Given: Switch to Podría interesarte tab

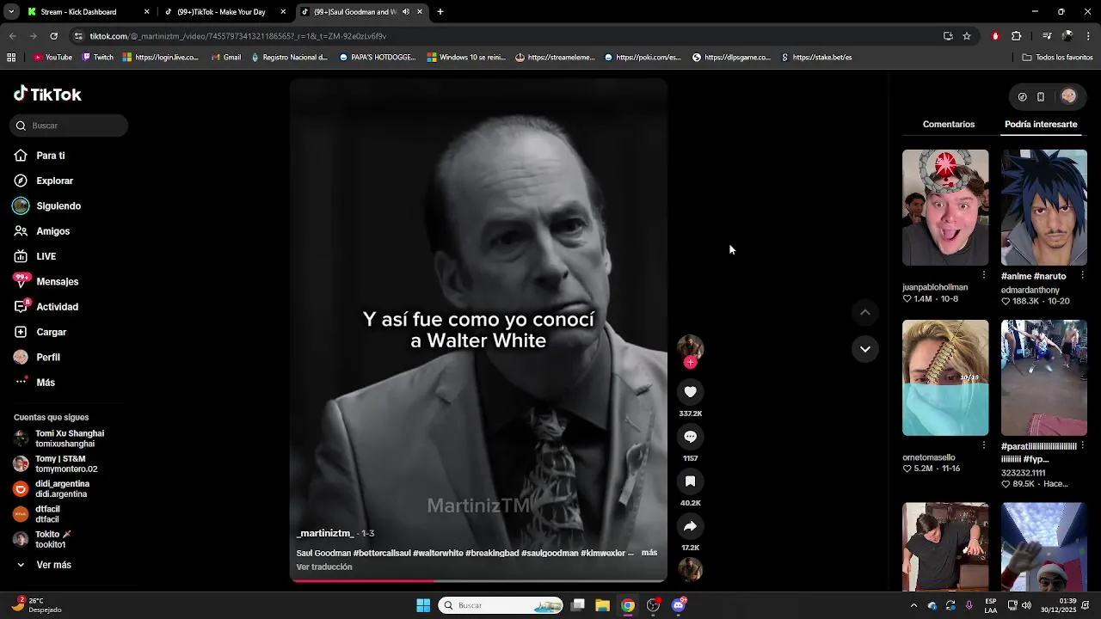Looking at the screenshot, I should point(1041,125).
